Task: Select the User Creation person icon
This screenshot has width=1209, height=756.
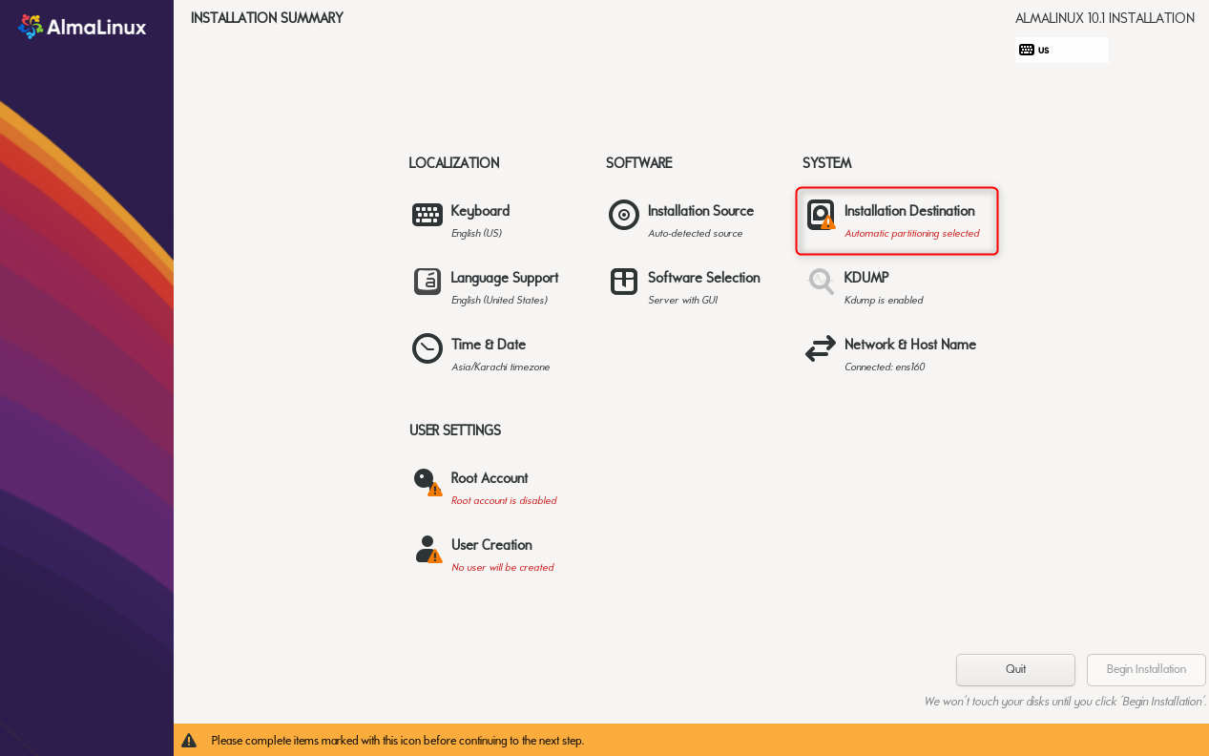Action: 427,549
